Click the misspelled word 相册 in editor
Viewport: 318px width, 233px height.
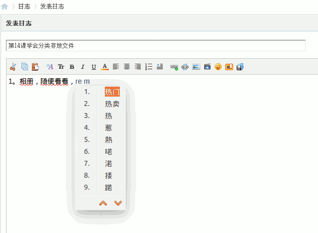[26, 82]
